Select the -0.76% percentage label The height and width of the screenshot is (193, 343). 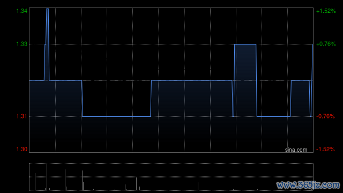pos(325,116)
